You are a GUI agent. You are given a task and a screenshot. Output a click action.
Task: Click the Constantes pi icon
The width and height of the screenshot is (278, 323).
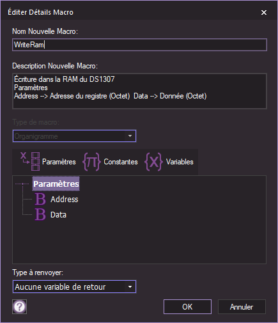coord(91,162)
